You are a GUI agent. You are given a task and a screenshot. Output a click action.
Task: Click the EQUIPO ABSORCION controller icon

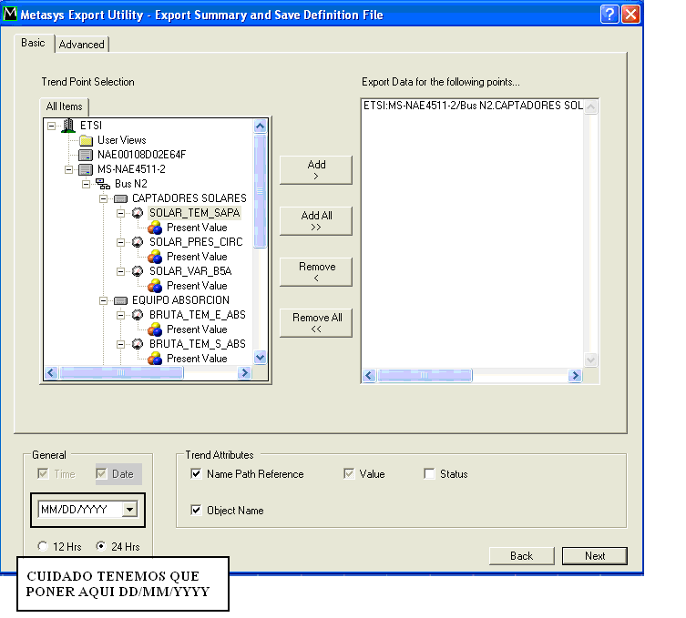coord(120,300)
